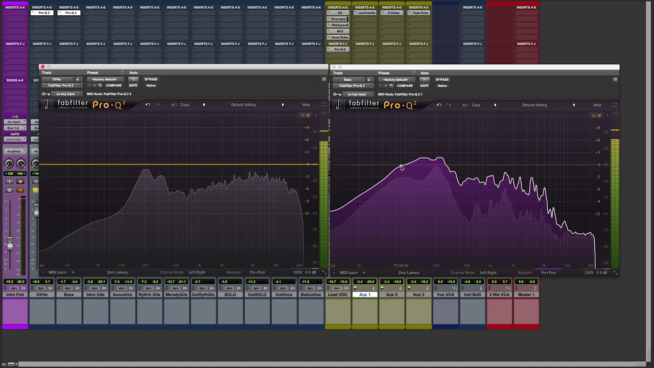Click undo arrow in left Pro-Q 2 window
This screenshot has height=368, width=654.
click(148, 105)
